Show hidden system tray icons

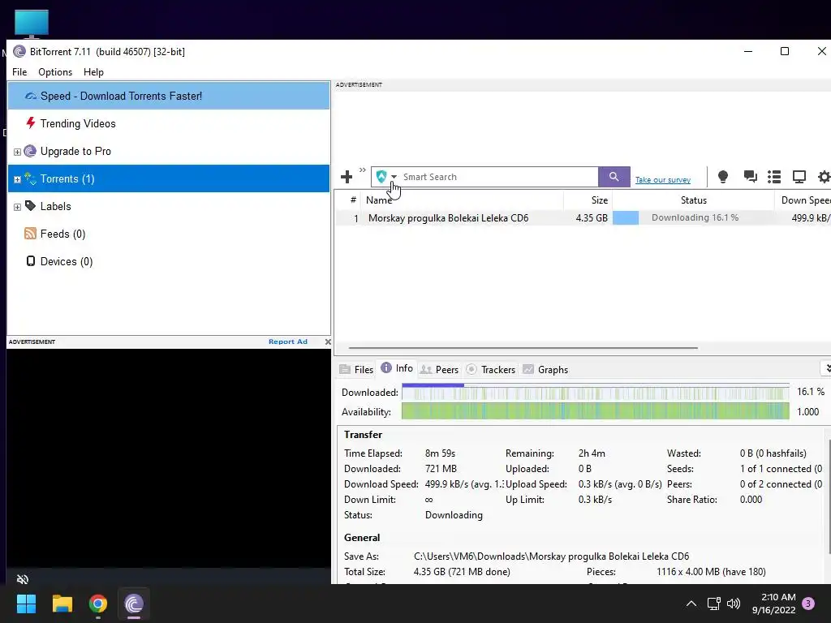coord(691,604)
